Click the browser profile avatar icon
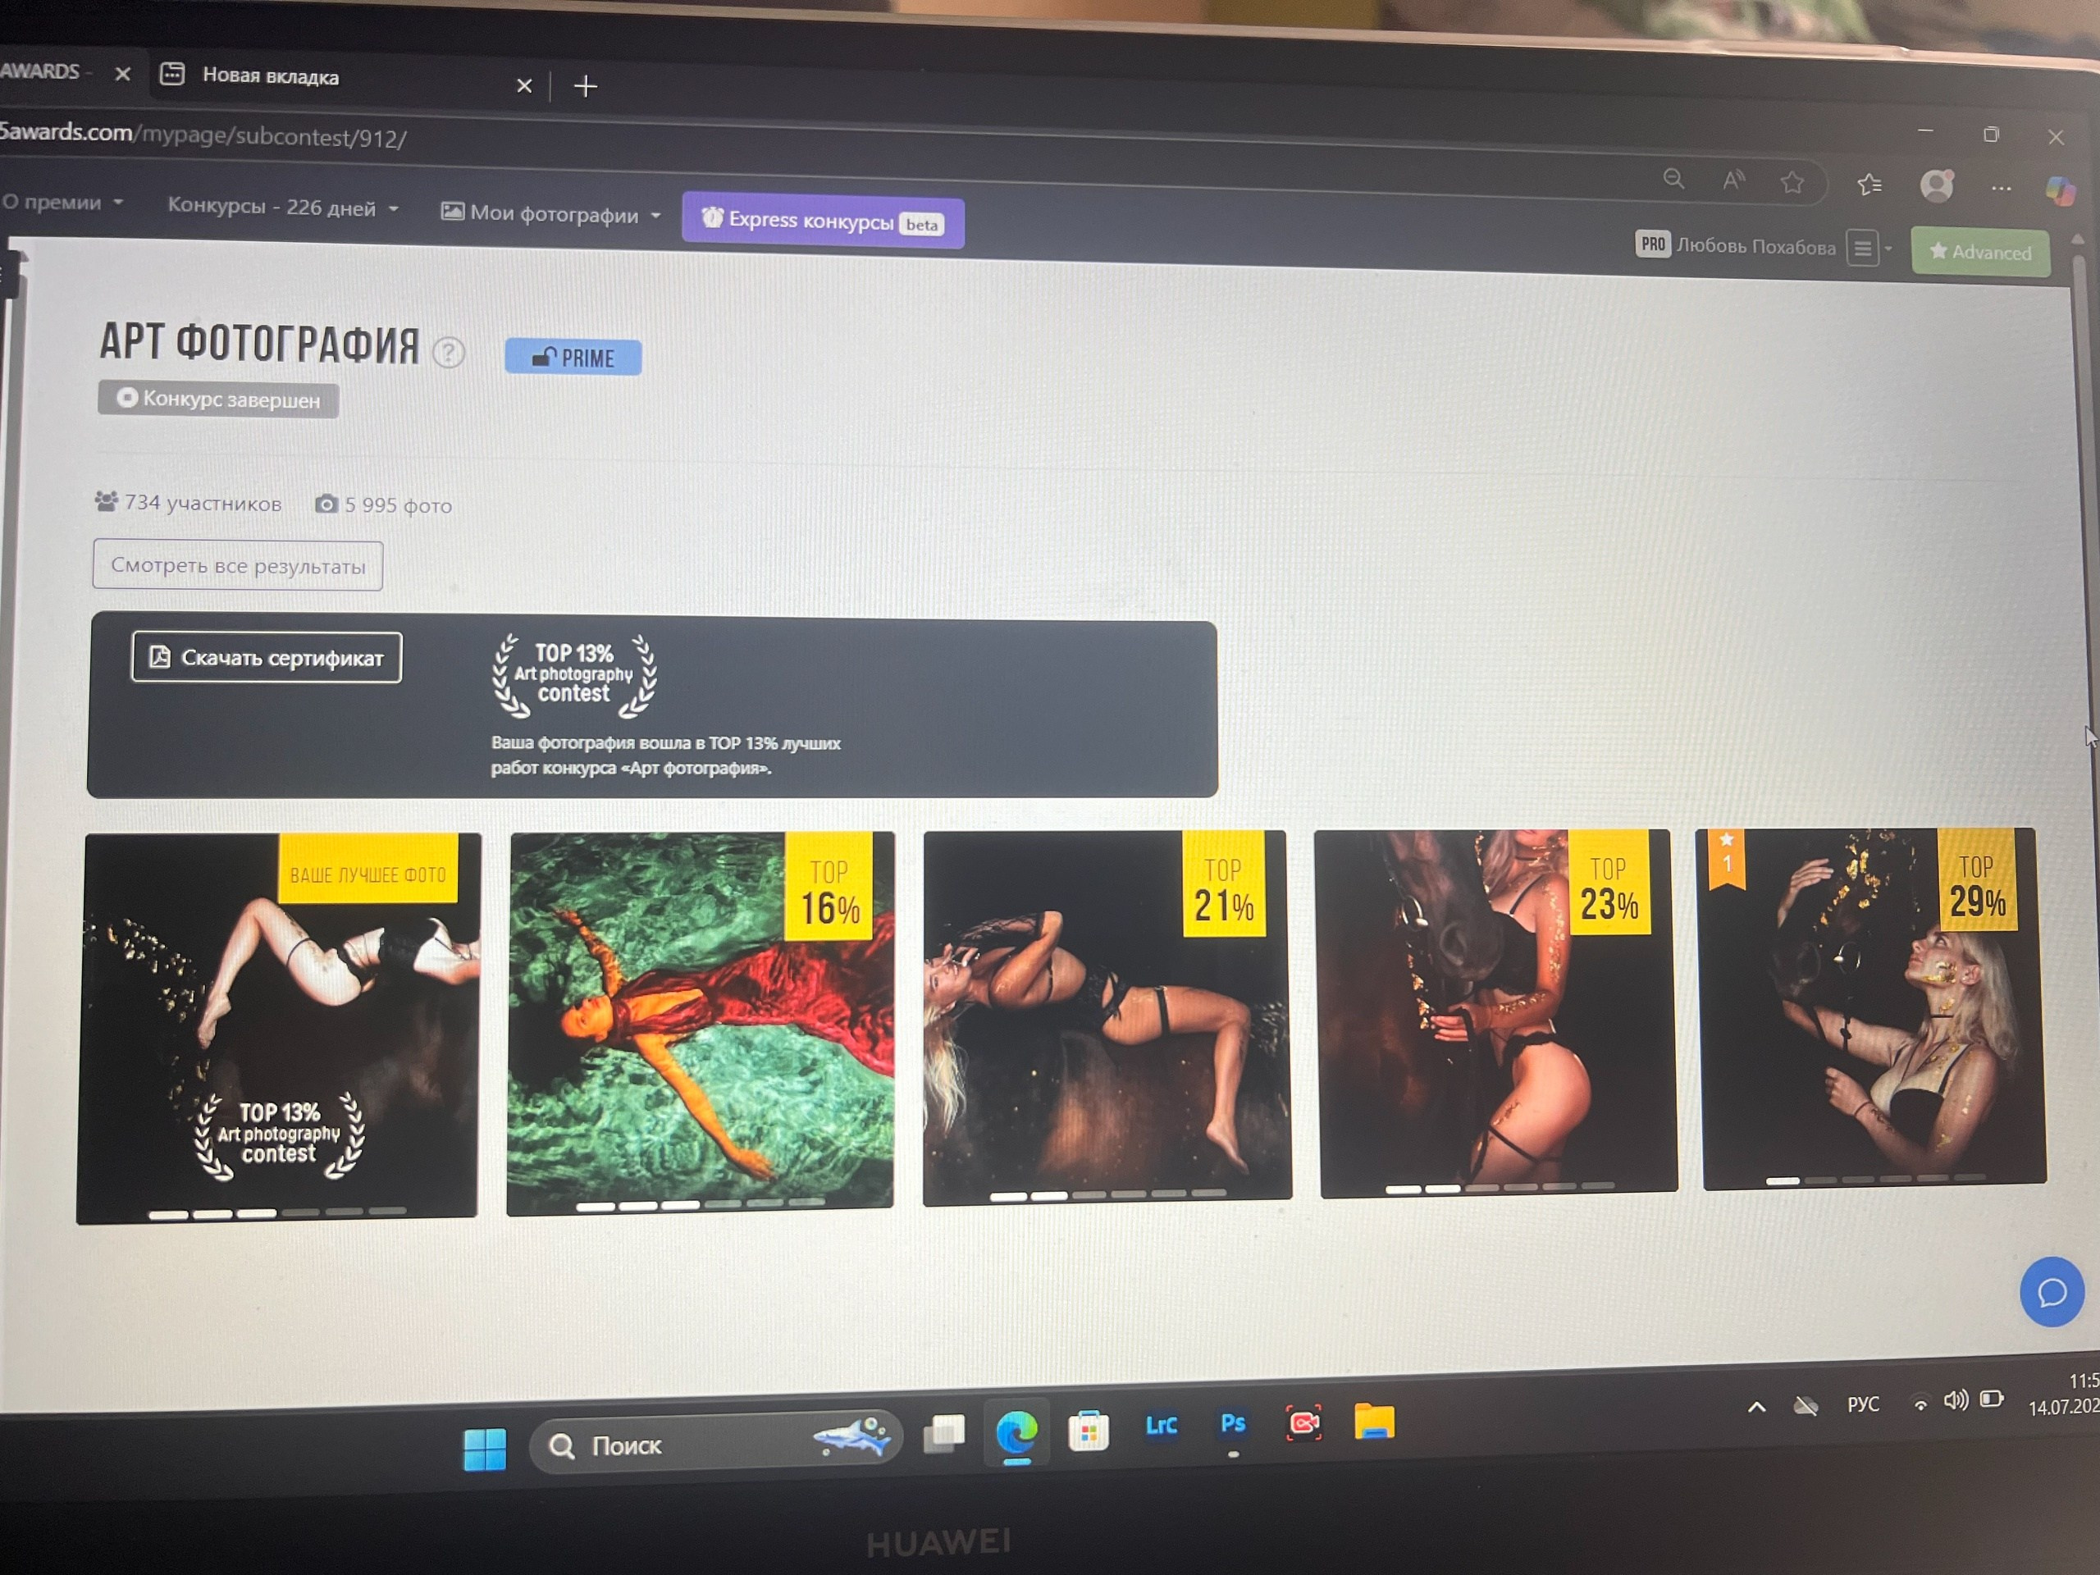This screenshot has height=1575, width=2100. click(1937, 185)
